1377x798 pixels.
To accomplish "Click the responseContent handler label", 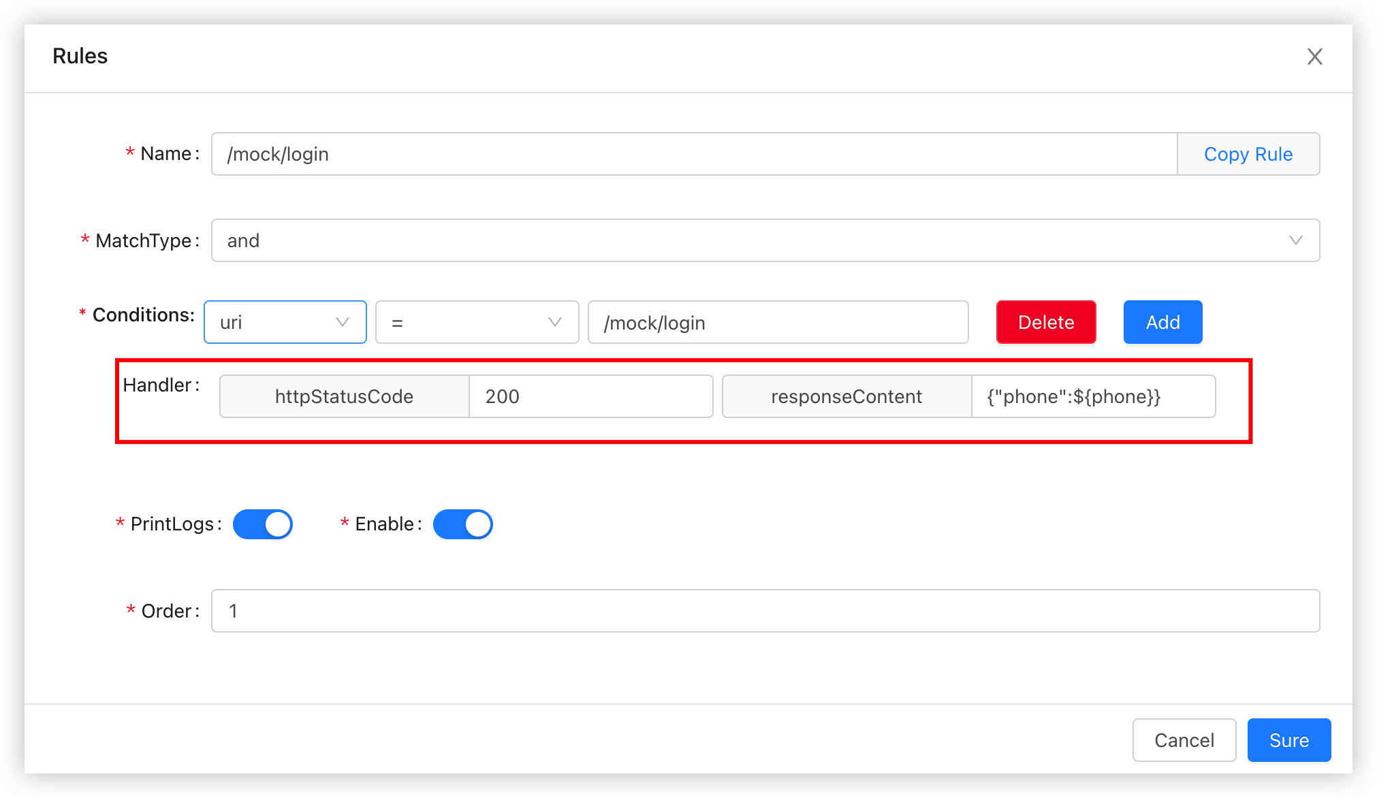I will (846, 396).
